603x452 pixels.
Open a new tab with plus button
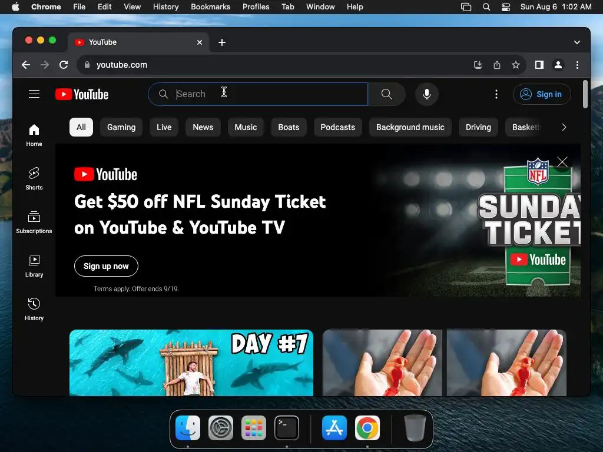(x=222, y=42)
